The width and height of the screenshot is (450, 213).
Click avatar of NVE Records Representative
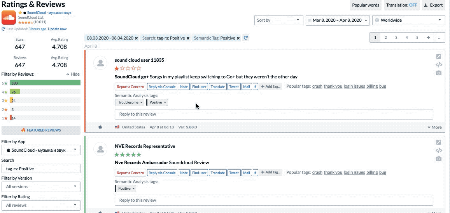(100, 149)
